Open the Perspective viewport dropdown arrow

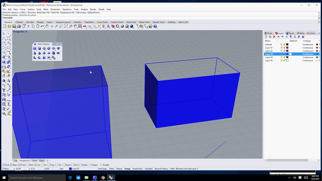tap(26, 32)
